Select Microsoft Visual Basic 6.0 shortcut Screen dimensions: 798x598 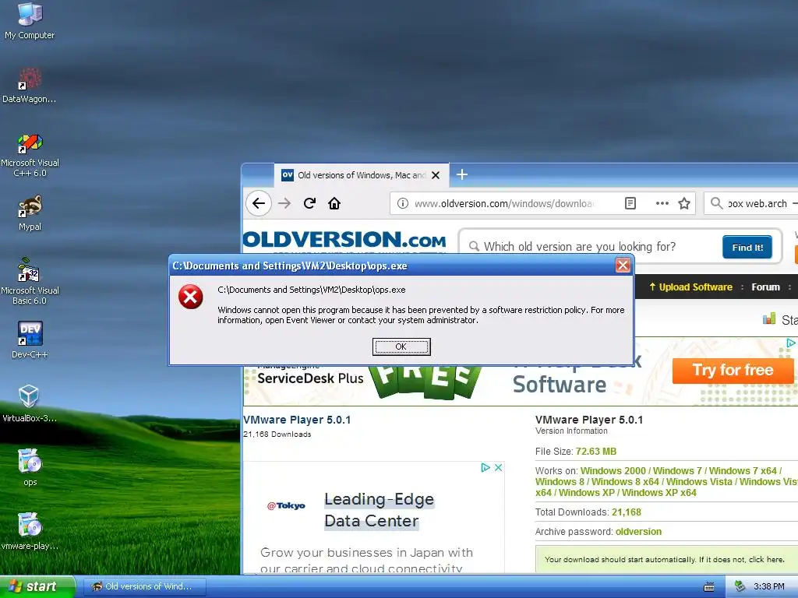pyautogui.click(x=30, y=281)
